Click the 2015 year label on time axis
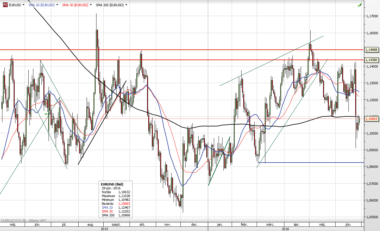Image resolution: width=380 pixels, height=231 pixels. (x=104, y=229)
